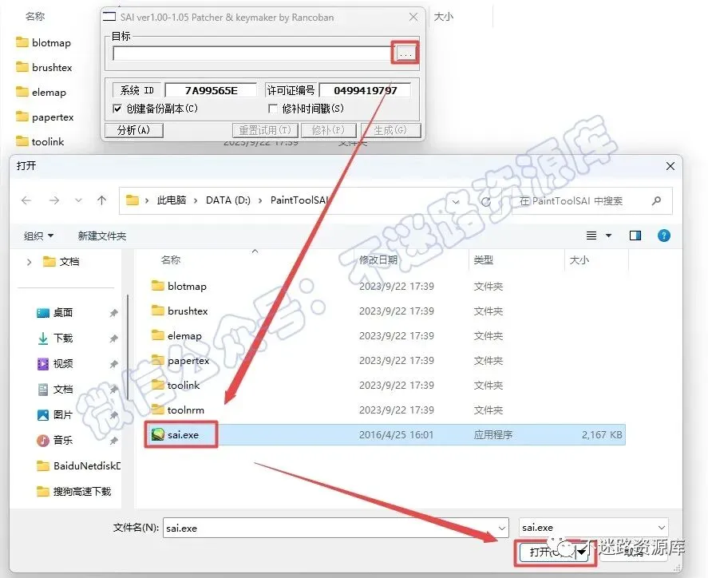Close the SAI Patcher window
The image size is (708, 578).
click(x=413, y=17)
